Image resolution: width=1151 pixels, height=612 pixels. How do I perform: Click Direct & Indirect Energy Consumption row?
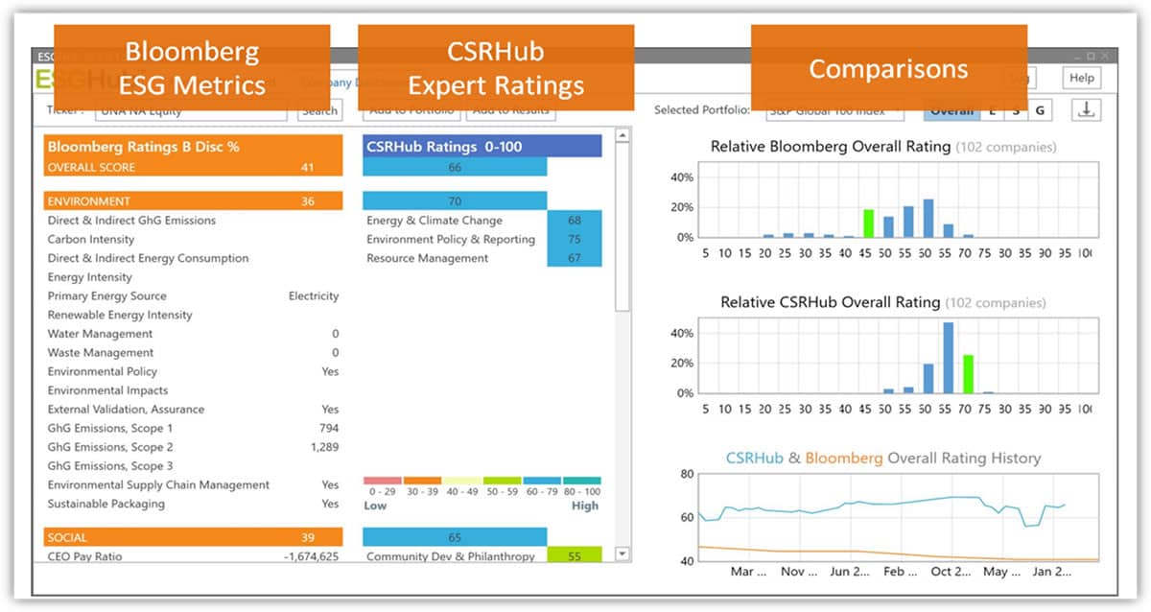click(193, 258)
